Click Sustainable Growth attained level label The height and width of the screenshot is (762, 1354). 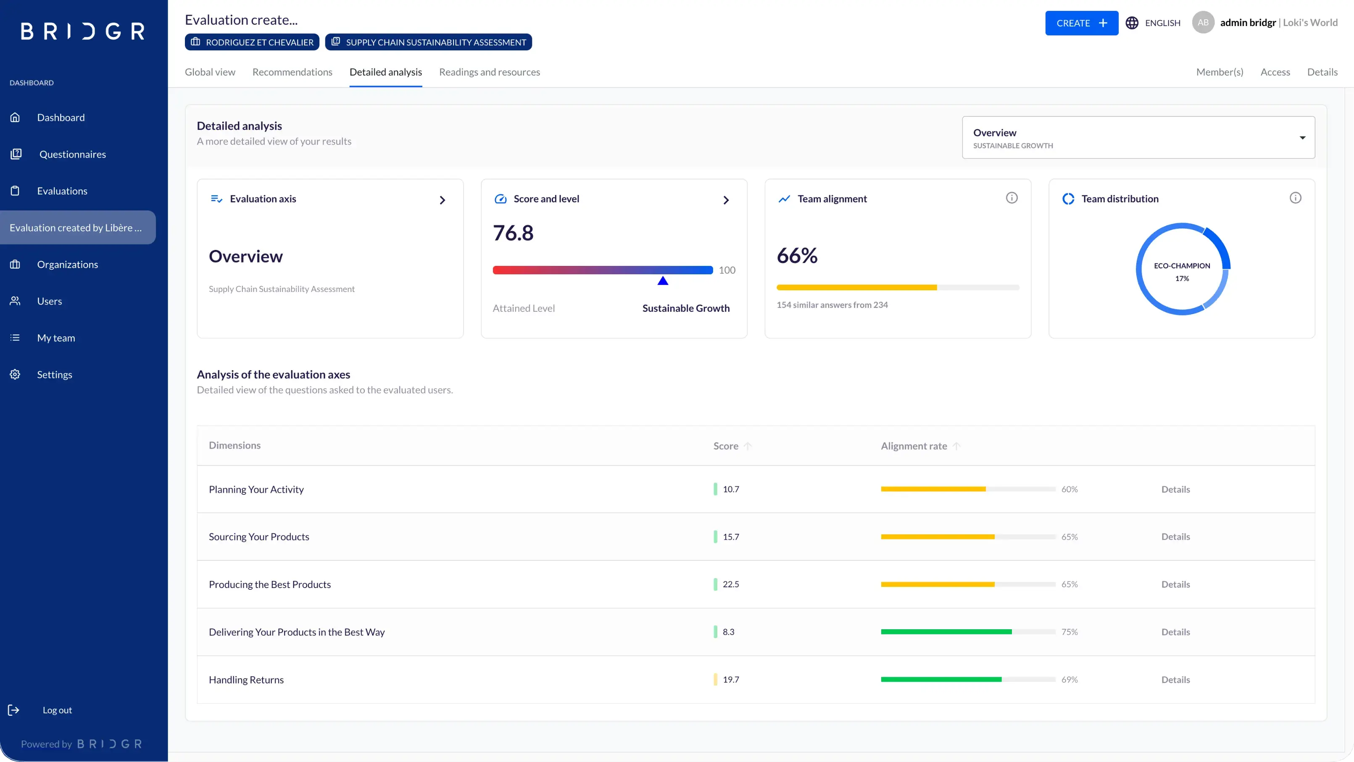click(685, 308)
